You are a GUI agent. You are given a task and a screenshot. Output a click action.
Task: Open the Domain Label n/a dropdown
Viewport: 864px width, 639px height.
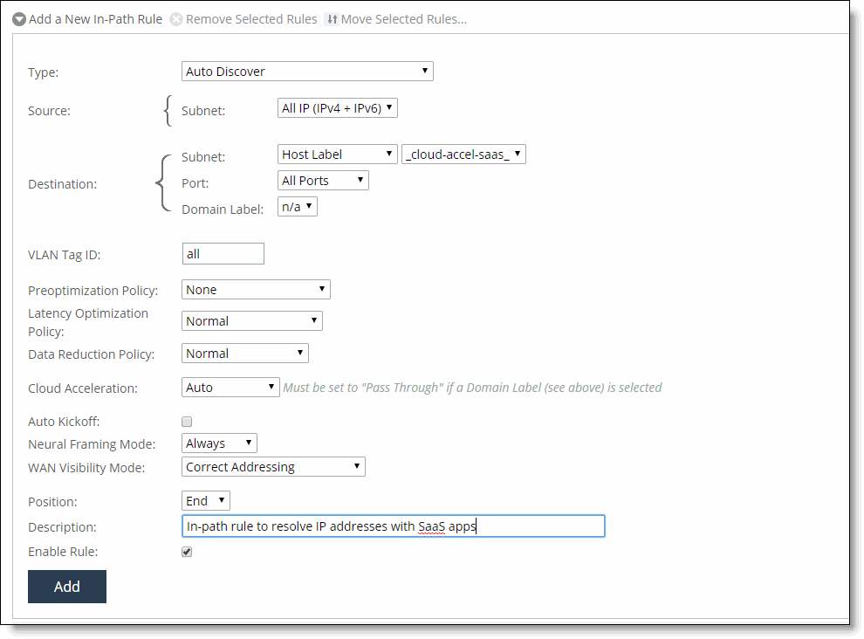[x=298, y=207]
